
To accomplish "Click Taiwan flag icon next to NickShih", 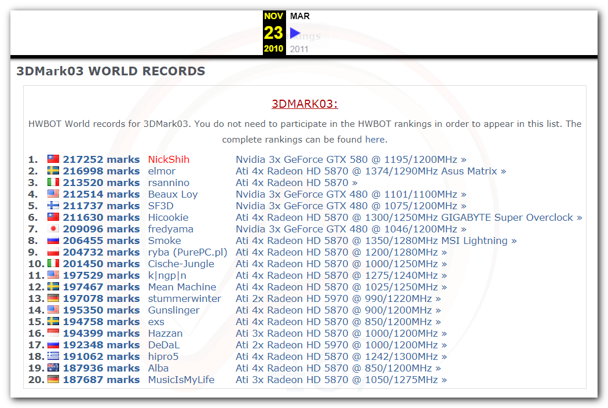I will (53, 159).
